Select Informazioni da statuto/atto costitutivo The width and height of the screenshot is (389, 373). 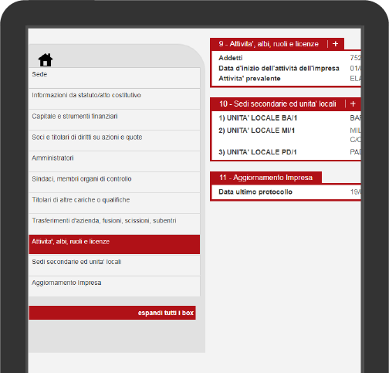pyautogui.click(x=114, y=99)
